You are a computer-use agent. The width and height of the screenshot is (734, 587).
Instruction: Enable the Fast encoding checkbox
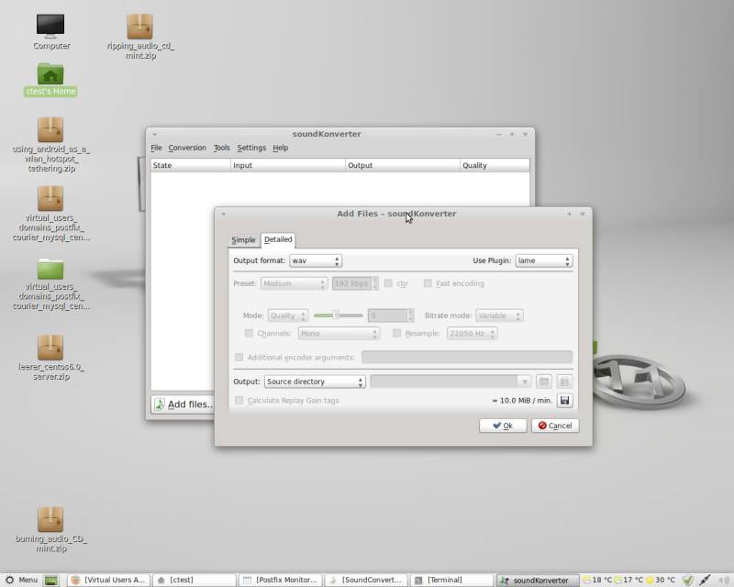click(428, 283)
